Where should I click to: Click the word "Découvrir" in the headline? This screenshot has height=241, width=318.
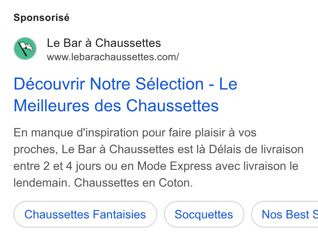coord(49,84)
